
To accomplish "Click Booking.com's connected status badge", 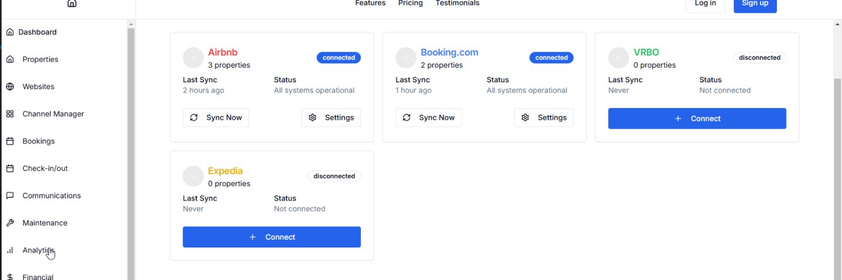I will (551, 58).
